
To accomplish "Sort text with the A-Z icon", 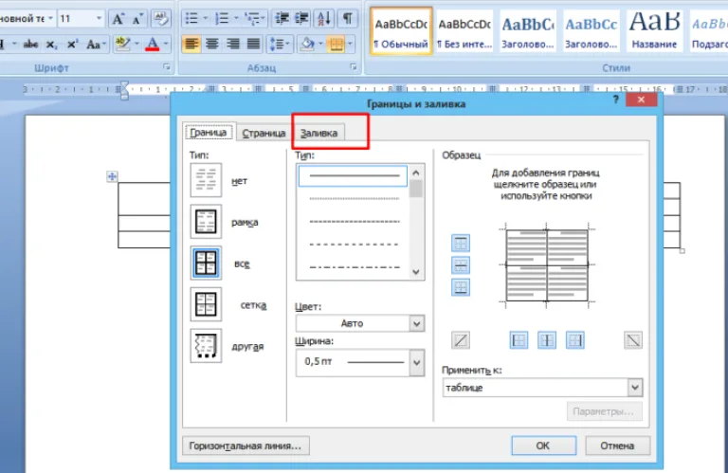I will [324, 19].
